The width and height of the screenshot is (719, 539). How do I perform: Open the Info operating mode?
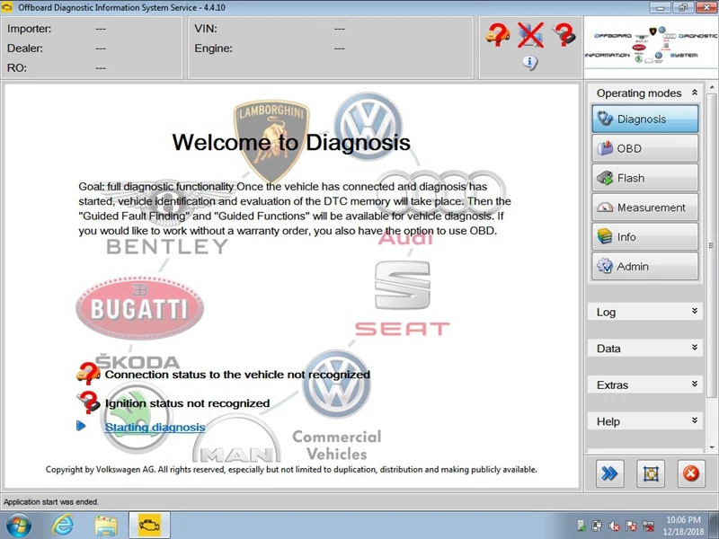pos(645,237)
